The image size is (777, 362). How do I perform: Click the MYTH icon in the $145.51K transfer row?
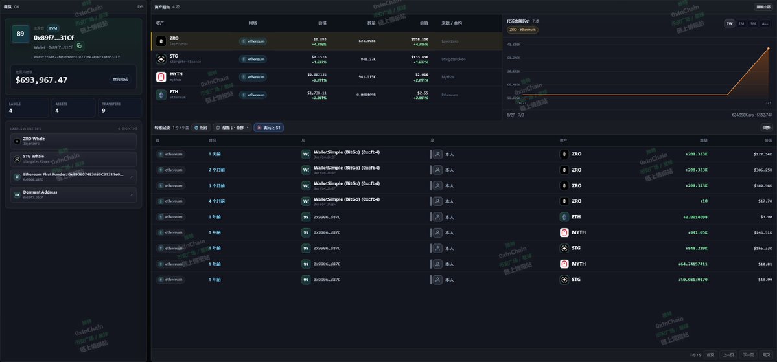click(x=564, y=232)
